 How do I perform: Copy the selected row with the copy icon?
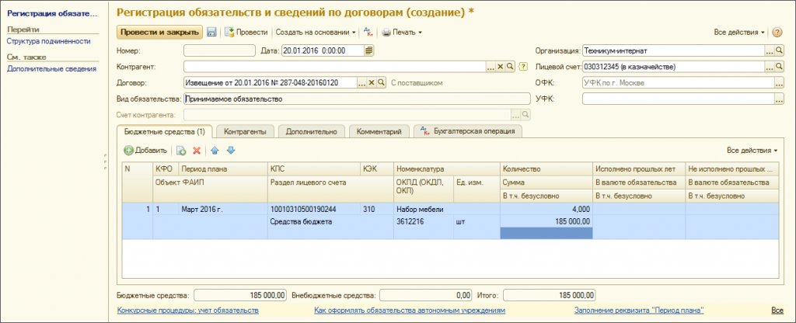[x=181, y=151]
